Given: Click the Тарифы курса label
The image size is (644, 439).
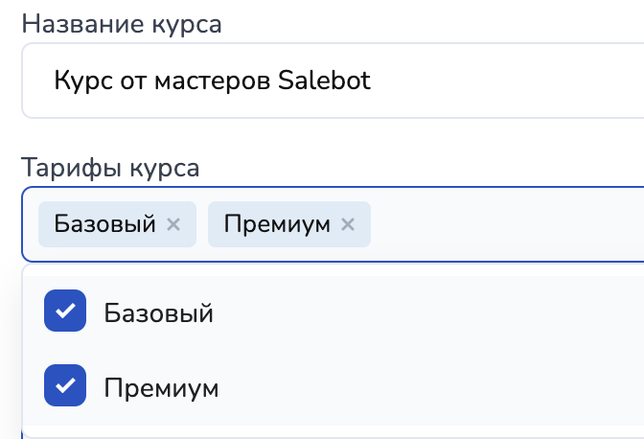Looking at the screenshot, I should coord(110,168).
